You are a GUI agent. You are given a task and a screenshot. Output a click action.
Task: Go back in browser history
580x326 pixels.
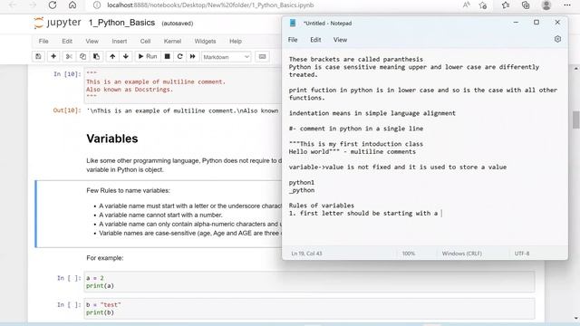pos(13,5)
